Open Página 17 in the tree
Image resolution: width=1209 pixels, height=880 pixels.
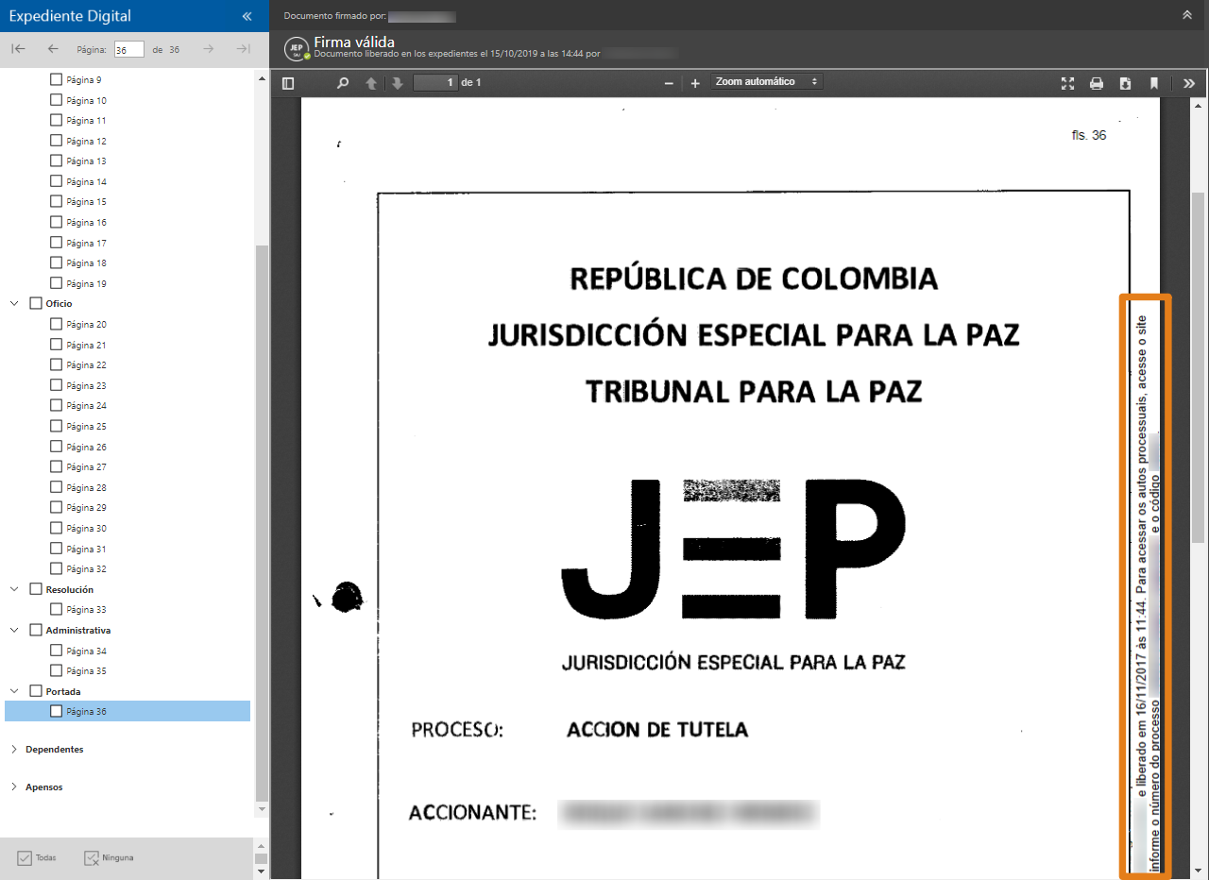(x=86, y=244)
